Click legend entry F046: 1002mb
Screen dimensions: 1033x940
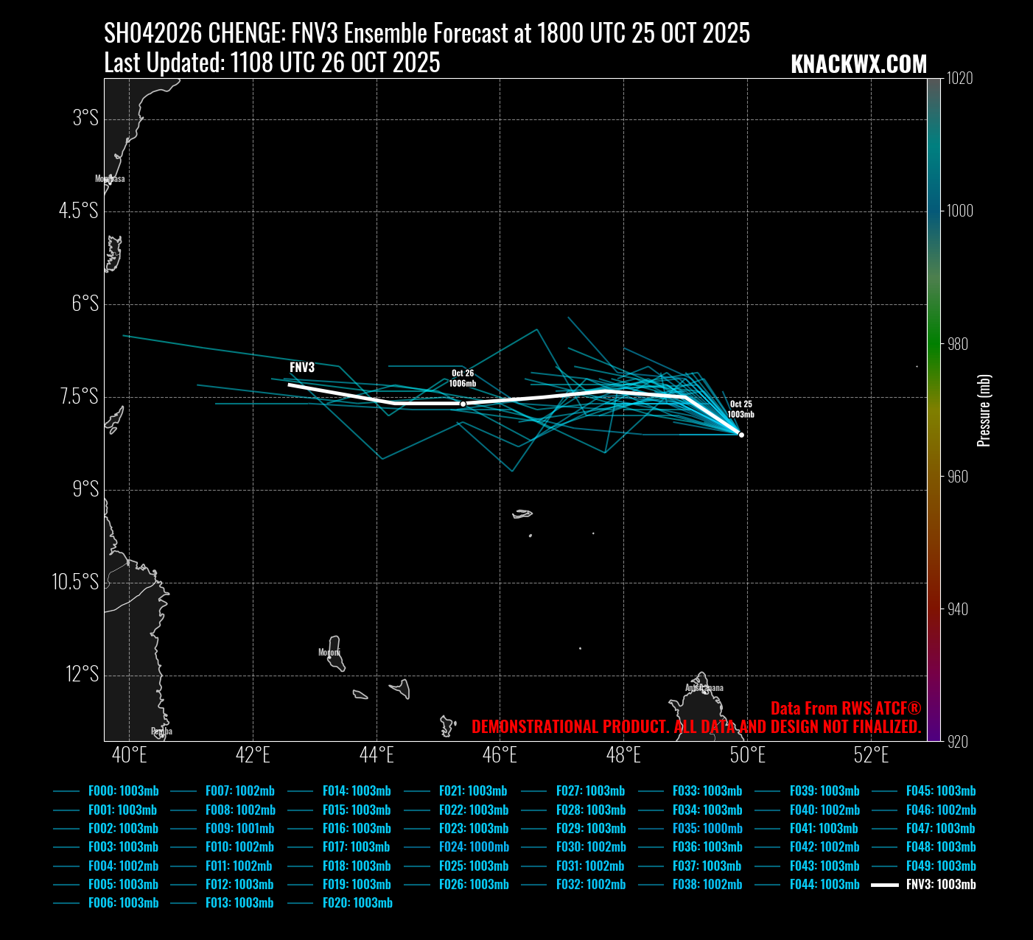point(941,810)
